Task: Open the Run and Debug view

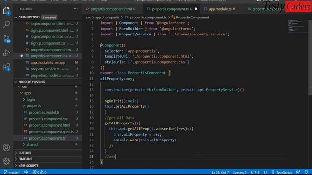Action: (6, 53)
